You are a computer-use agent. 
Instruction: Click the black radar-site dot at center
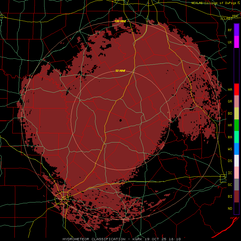(x=120, y=120)
